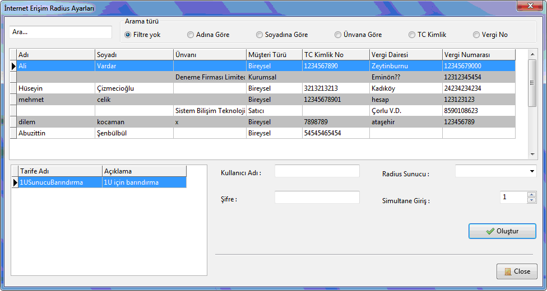
Task: Click the Açıklama column header
Action: 145,171
